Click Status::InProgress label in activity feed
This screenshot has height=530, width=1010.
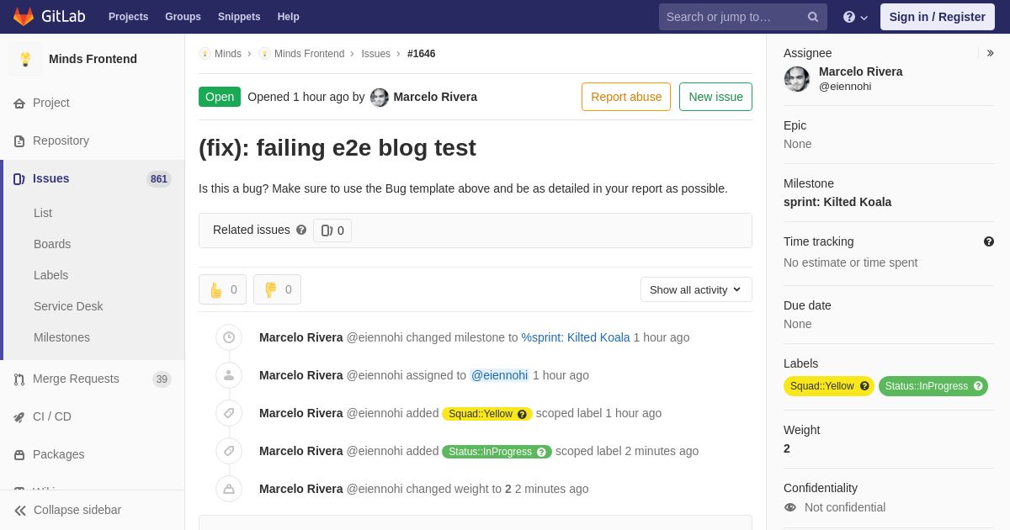click(497, 452)
